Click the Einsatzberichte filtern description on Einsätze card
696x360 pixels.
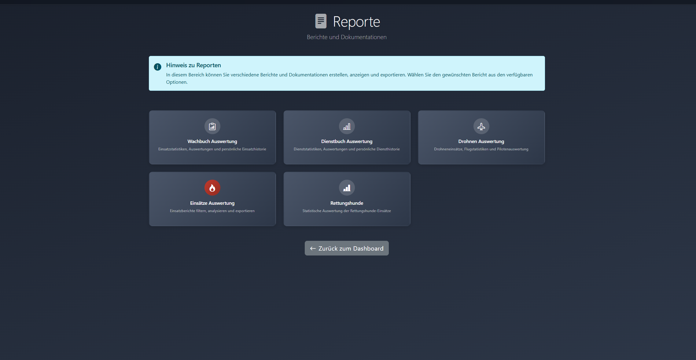[x=212, y=211]
